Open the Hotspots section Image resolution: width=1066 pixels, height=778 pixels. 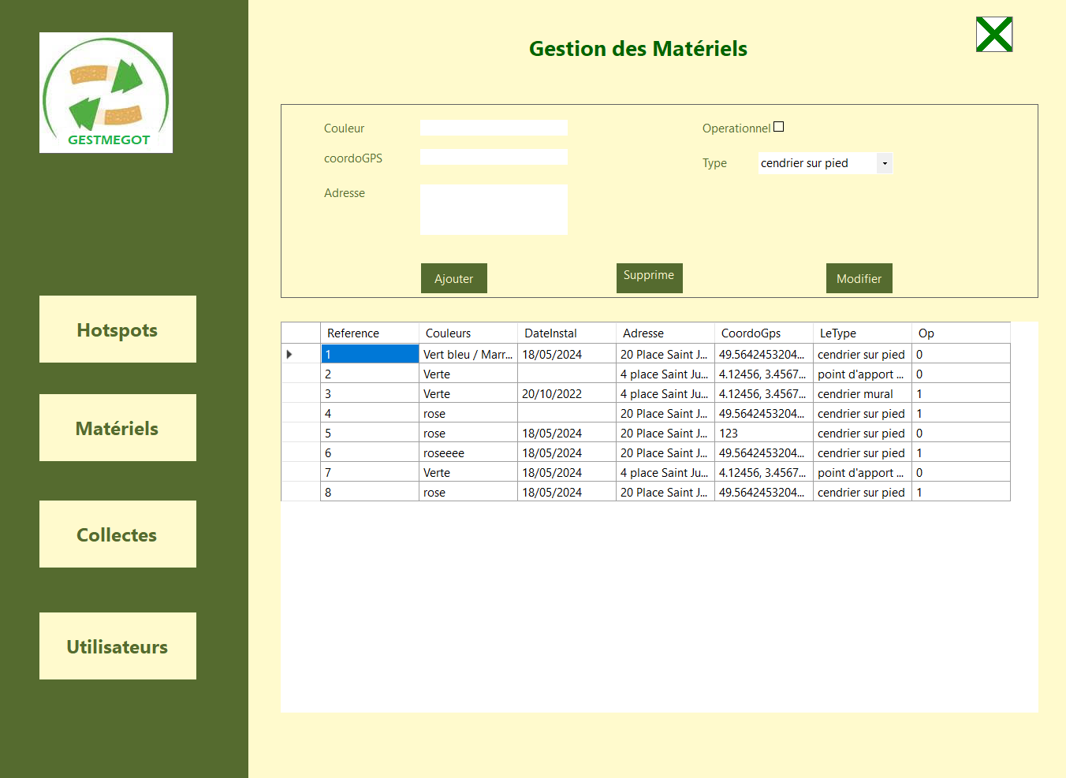coord(117,329)
